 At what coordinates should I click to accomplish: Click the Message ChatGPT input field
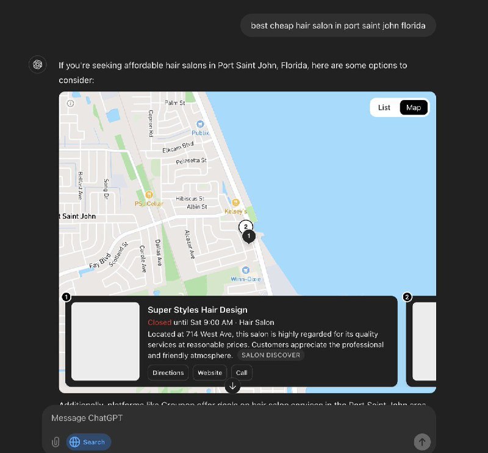(x=183, y=418)
